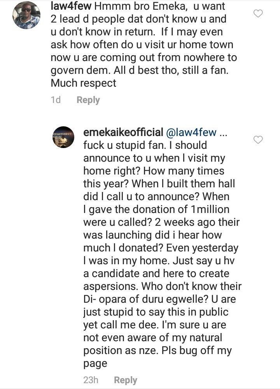Click the 23h timestamp
The image size is (280, 389).
click(x=91, y=380)
